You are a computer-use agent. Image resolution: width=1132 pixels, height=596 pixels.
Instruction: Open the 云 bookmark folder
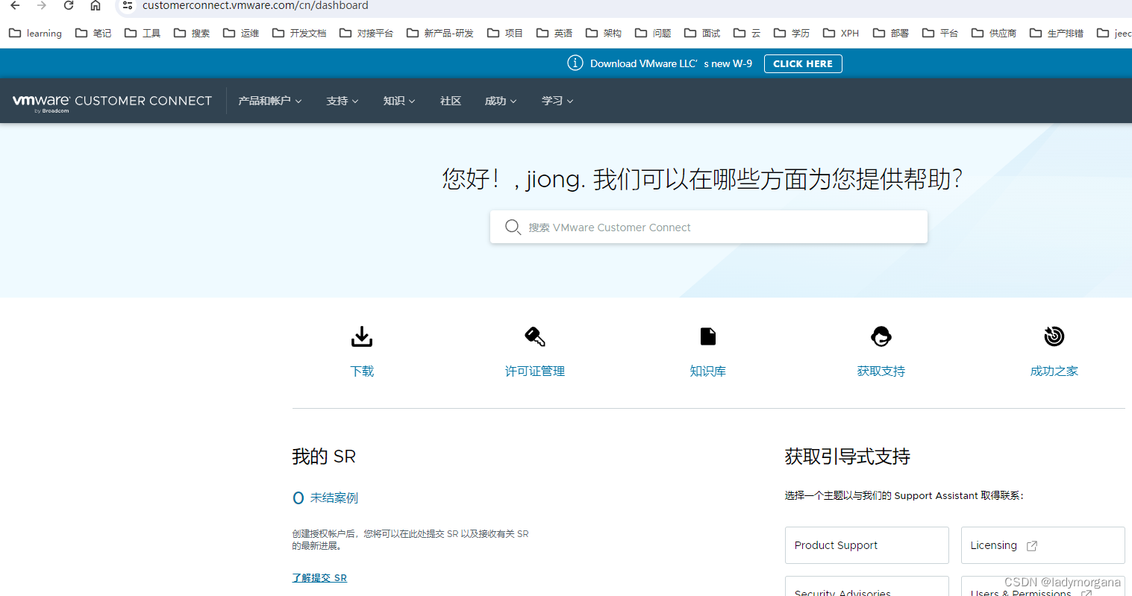tap(747, 33)
